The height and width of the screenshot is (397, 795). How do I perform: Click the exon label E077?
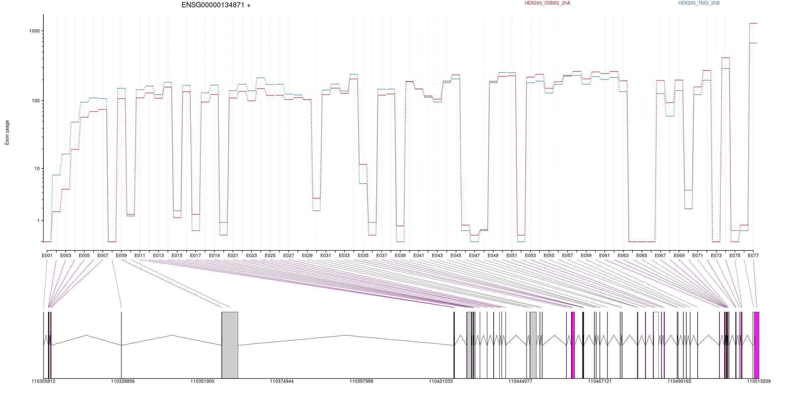click(x=753, y=255)
